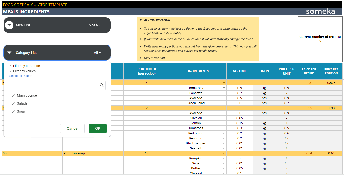The width and height of the screenshot is (344, 176).
Task: Click the magnifier icon in the filter search box
Action: coord(102,85)
